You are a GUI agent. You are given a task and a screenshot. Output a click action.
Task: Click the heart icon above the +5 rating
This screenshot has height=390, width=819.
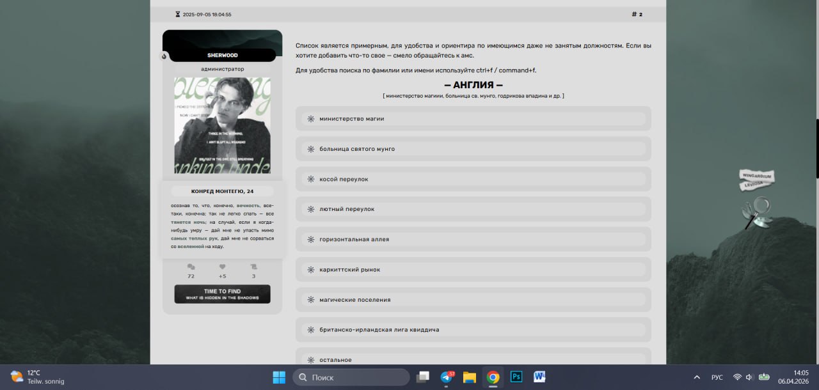pos(222,267)
